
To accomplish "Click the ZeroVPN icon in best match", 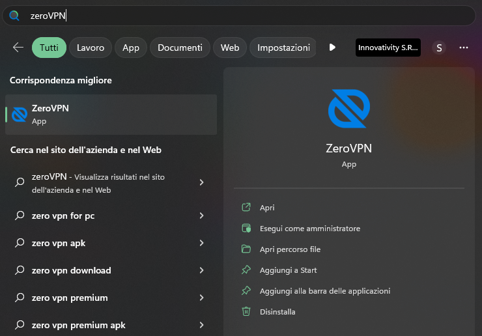I will coord(20,115).
